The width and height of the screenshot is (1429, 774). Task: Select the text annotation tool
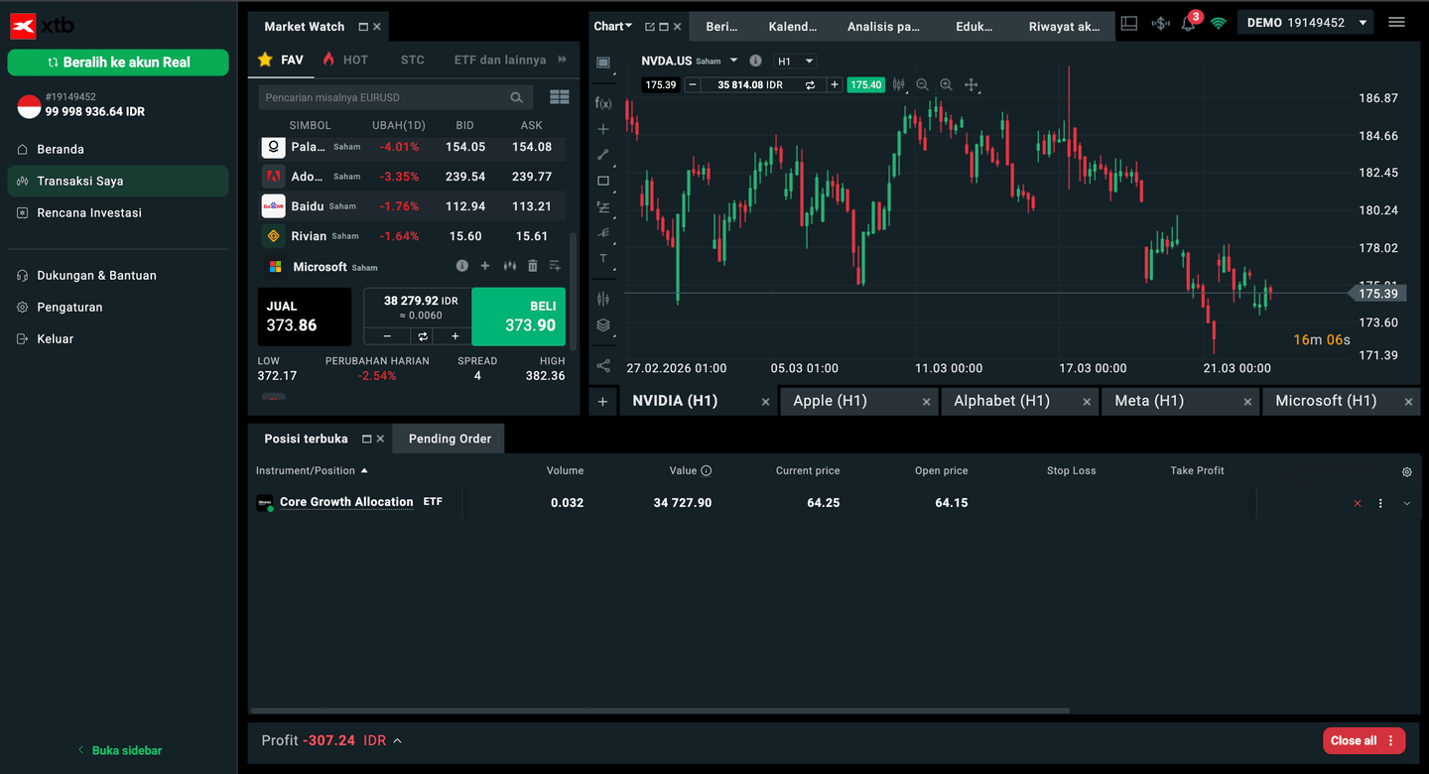click(602, 258)
